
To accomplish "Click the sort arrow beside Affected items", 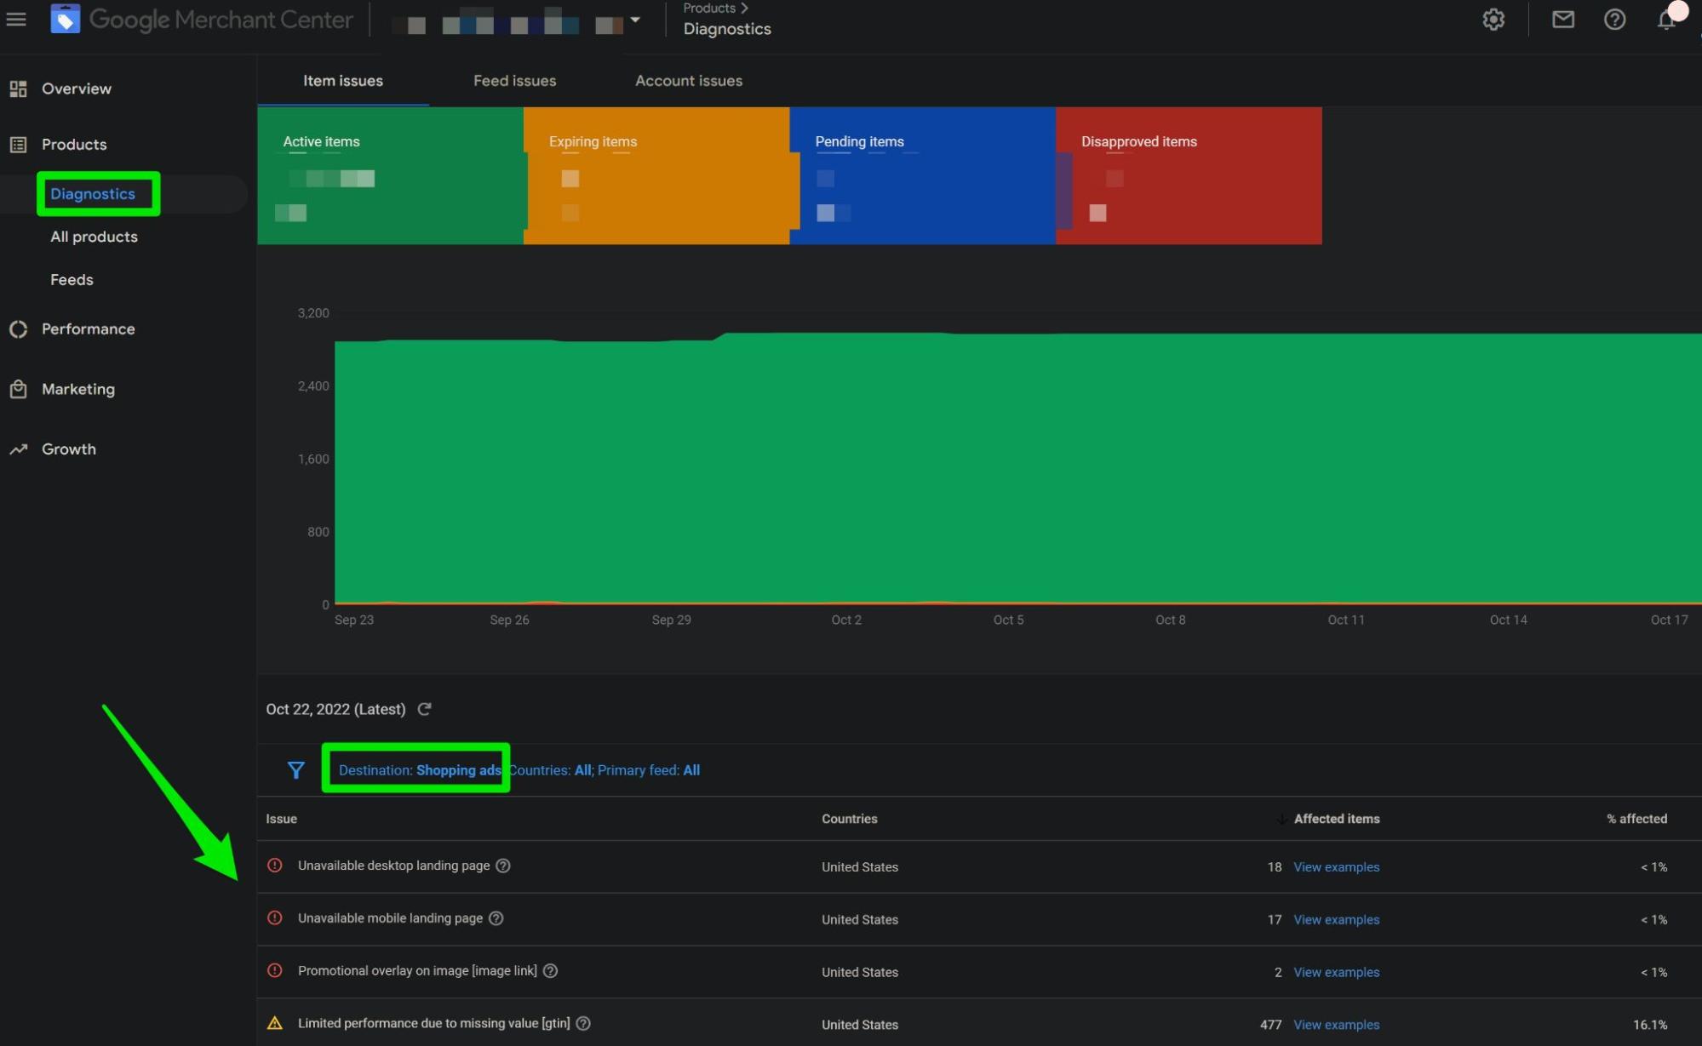I will [x=1281, y=819].
